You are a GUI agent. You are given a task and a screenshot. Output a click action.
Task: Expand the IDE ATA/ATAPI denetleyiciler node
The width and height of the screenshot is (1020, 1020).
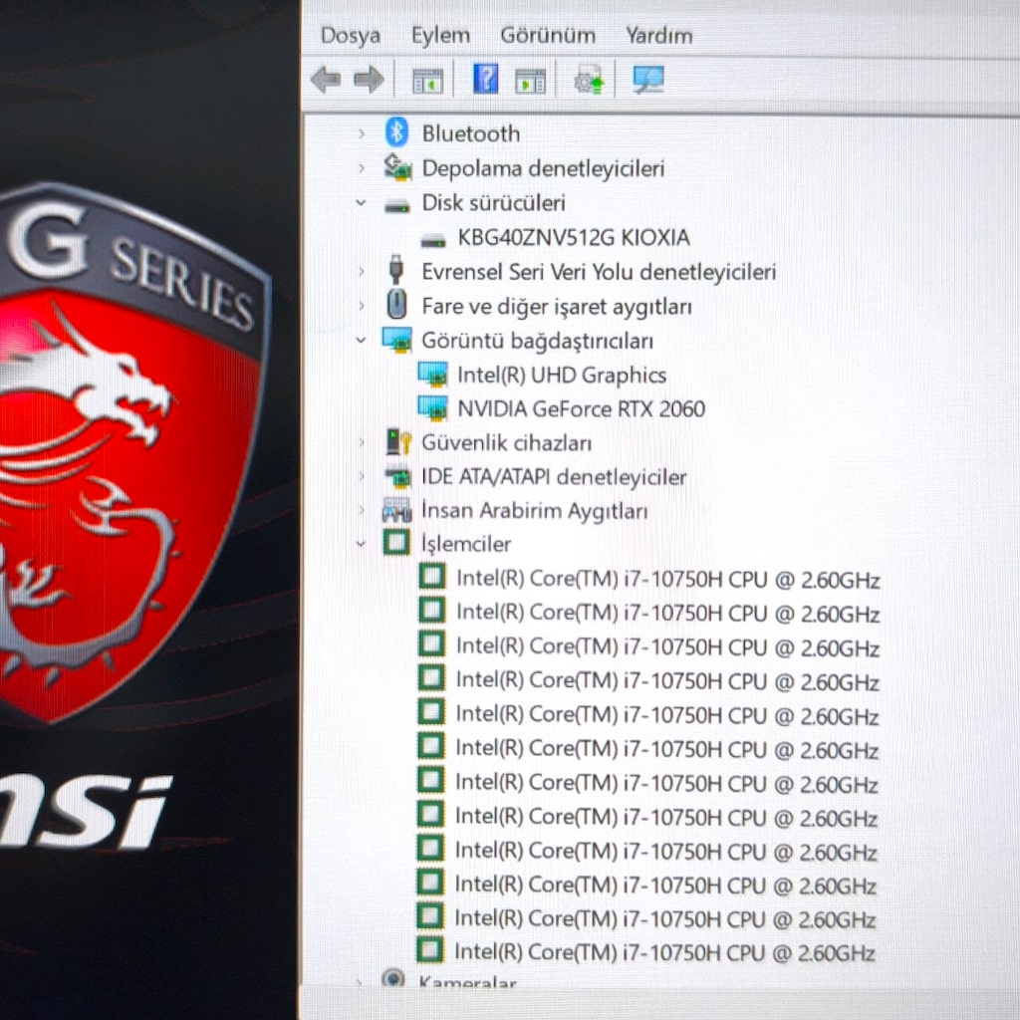click(361, 477)
